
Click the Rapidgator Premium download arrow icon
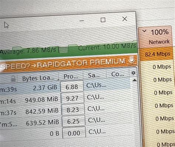coord(131,60)
